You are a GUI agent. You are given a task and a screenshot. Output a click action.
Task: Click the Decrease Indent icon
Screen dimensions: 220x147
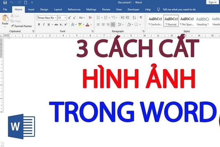122,18
